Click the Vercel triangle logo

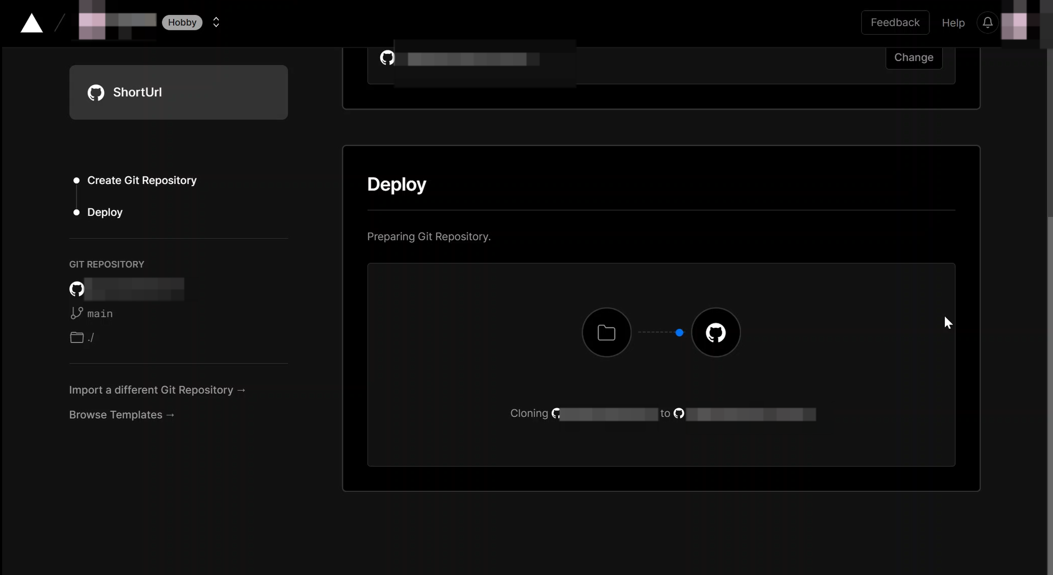click(31, 23)
